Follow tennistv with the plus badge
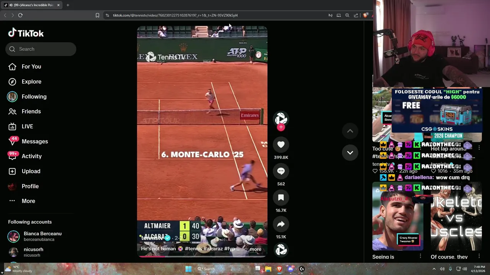Screen dimensions: 490x275 (281, 127)
